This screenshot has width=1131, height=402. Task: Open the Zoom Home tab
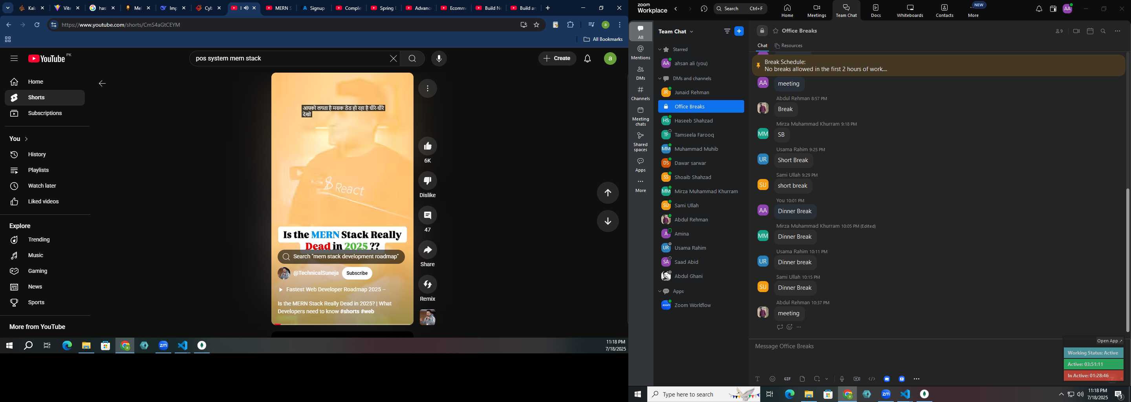coord(787,11)
